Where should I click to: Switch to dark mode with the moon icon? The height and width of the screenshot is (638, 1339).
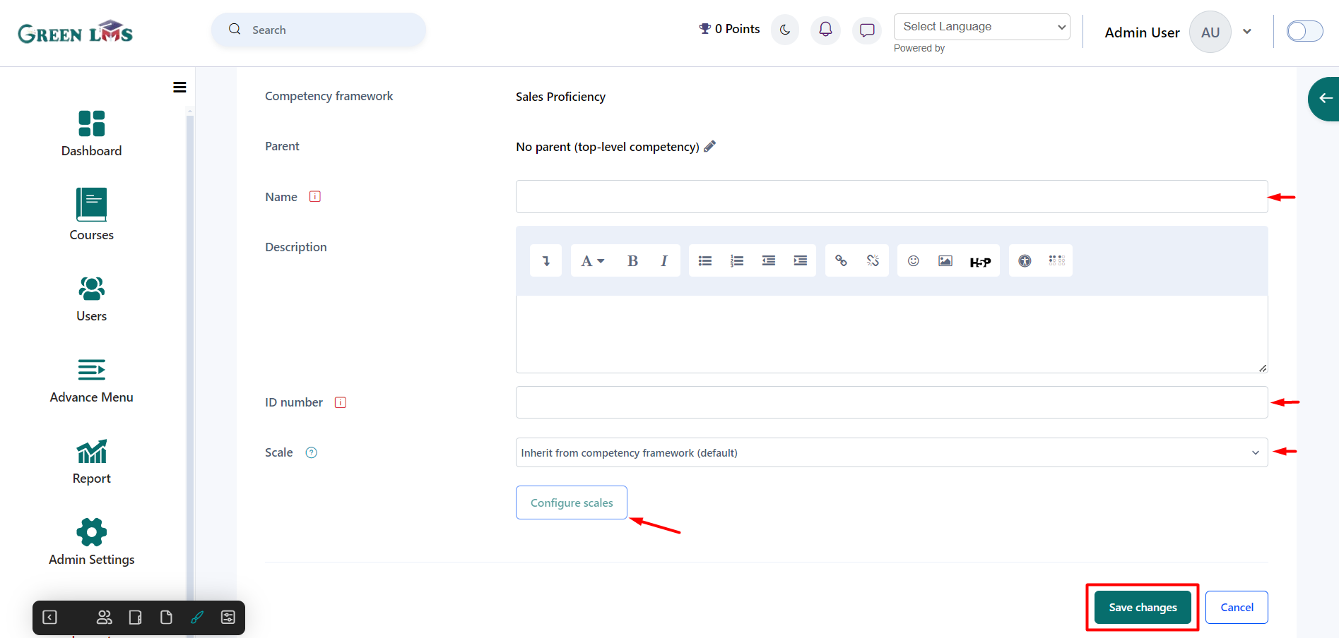[x=785, y=30]
